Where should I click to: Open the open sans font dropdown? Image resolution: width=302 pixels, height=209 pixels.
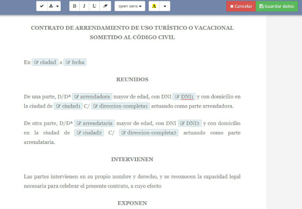pos(130,6)
